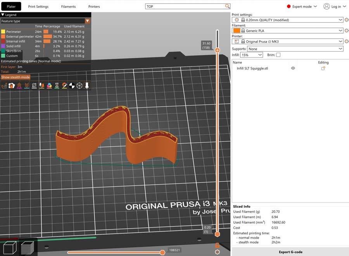Switch to the Print Settings tab

pos(39,7)
